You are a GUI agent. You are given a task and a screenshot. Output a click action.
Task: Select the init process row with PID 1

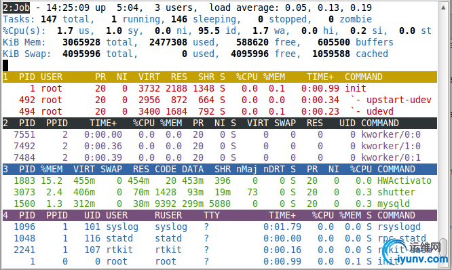pyautogui.click(x=220, y=88)
